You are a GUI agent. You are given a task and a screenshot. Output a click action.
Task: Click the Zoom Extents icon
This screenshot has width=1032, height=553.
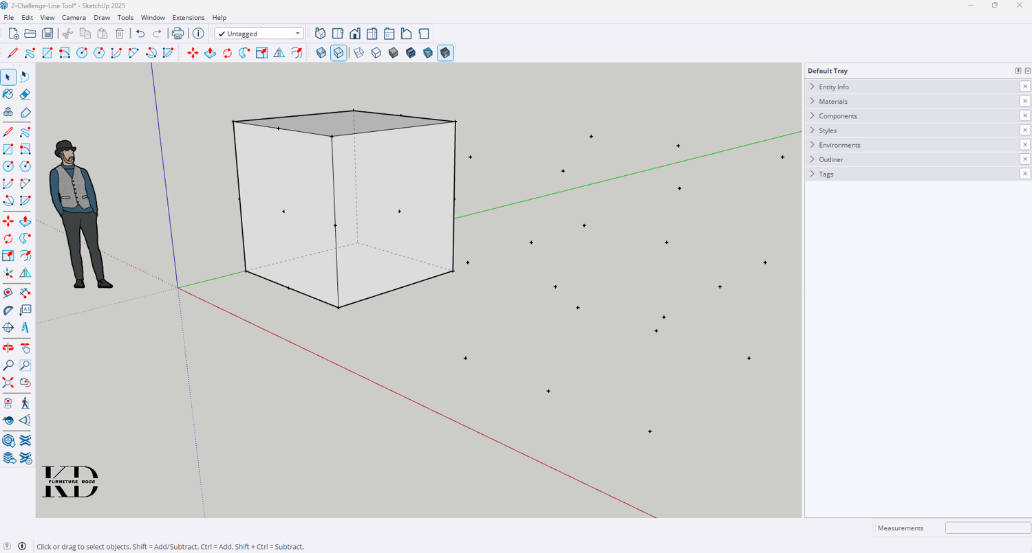coord(8,383)
